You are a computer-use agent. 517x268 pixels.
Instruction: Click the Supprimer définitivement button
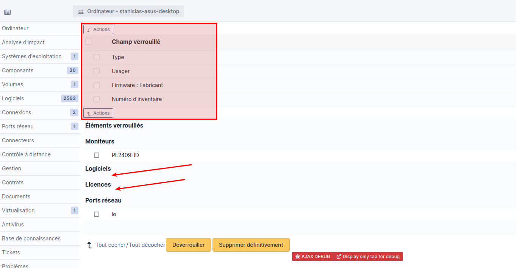coord(251,245)
